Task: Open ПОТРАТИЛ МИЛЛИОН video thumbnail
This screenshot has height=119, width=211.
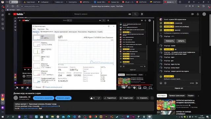Action: click(166, 105)
